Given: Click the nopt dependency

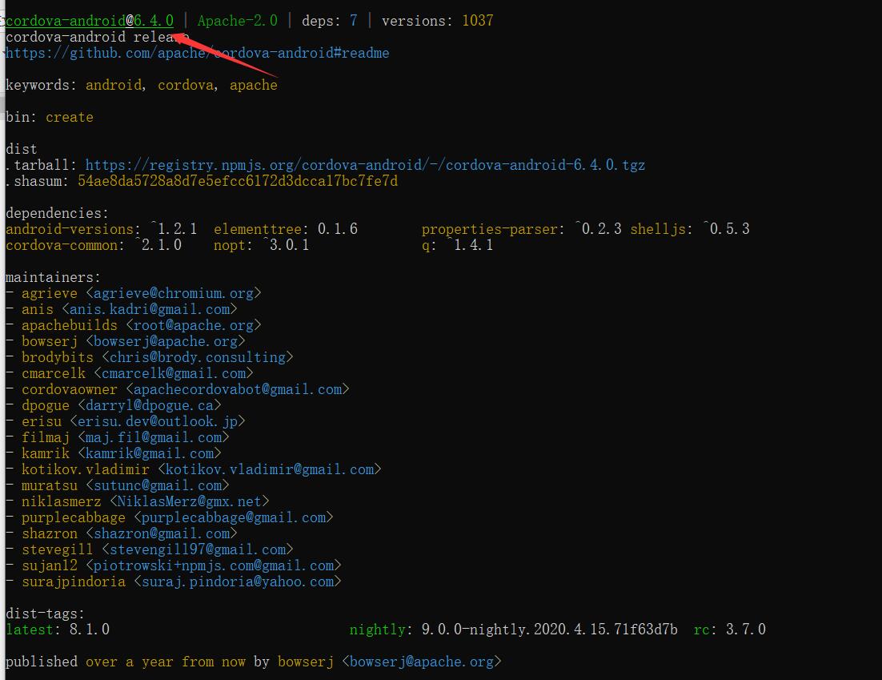Looking at the screenshot, I should [x=262, y=245].
